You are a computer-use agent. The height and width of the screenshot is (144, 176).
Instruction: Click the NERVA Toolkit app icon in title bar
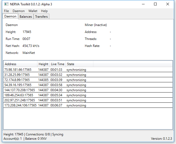[6, 4]
